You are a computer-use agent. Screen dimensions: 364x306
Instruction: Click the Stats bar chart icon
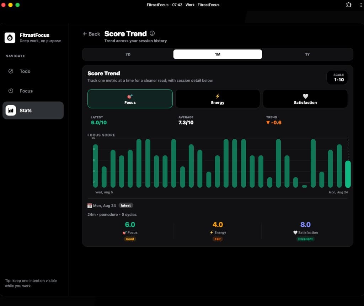11,111
